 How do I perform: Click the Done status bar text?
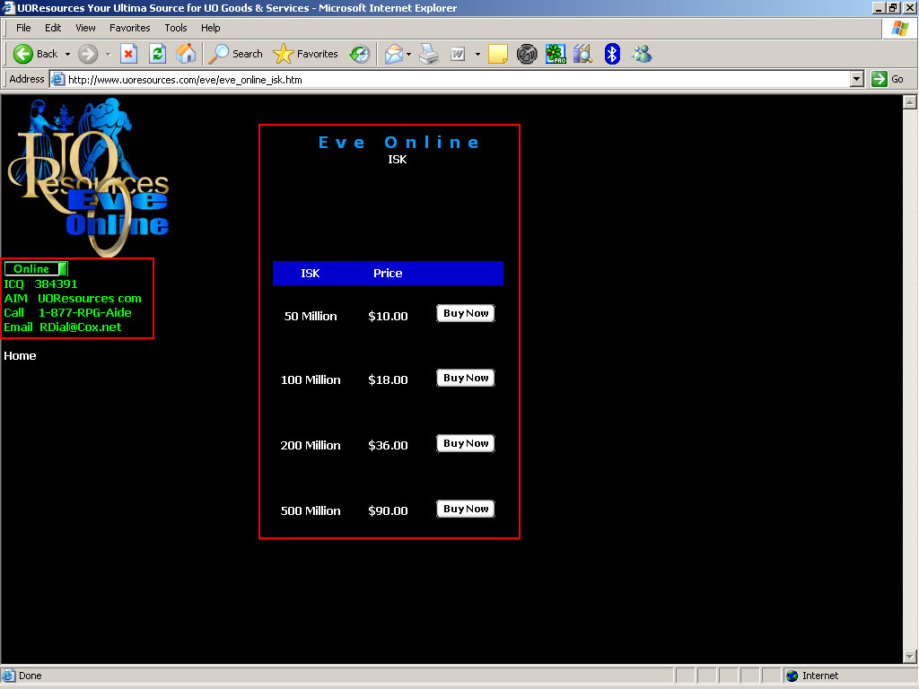30,676
